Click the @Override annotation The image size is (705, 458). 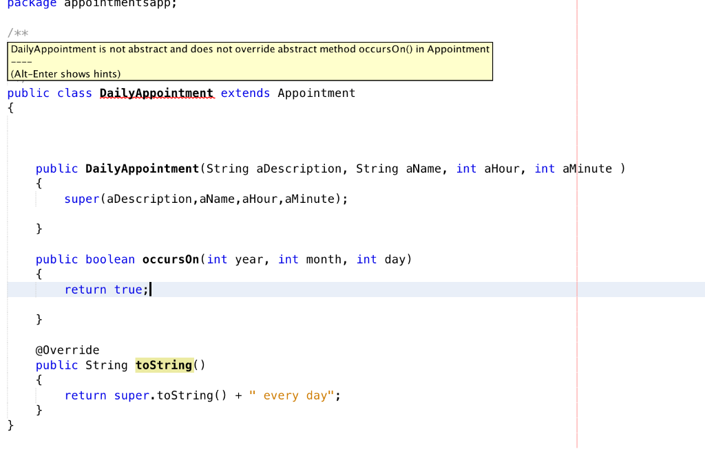67,350
